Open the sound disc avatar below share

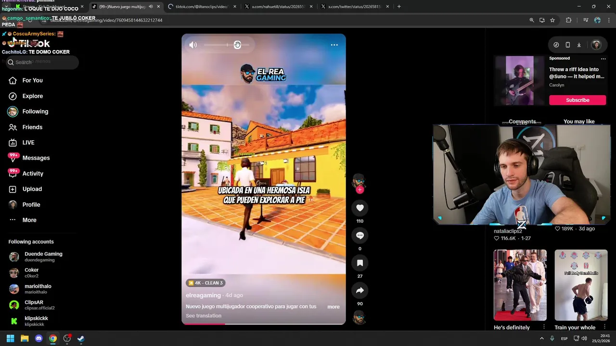pos(359,317)
